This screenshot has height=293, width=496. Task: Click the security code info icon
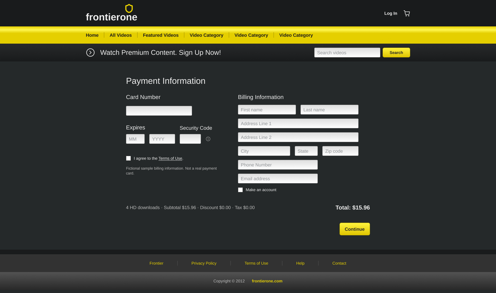coord(208,139)
